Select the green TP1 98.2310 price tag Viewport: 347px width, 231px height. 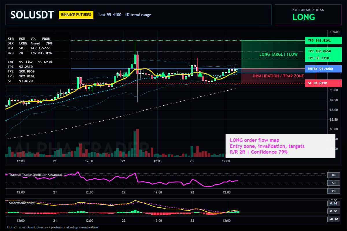point(323,58)
